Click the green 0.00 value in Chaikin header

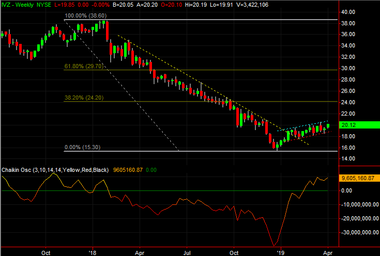(151, 170)
